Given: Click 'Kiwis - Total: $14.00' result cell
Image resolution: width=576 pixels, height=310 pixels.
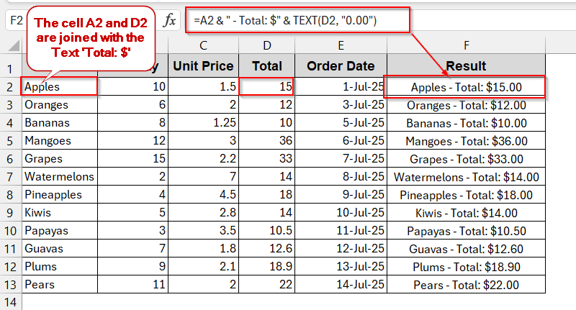Looking at the screenshot, I should [466, 212].
